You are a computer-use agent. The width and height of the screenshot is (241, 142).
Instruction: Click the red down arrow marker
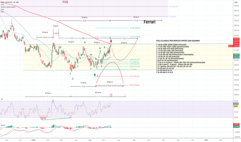(x=111, y=41)
